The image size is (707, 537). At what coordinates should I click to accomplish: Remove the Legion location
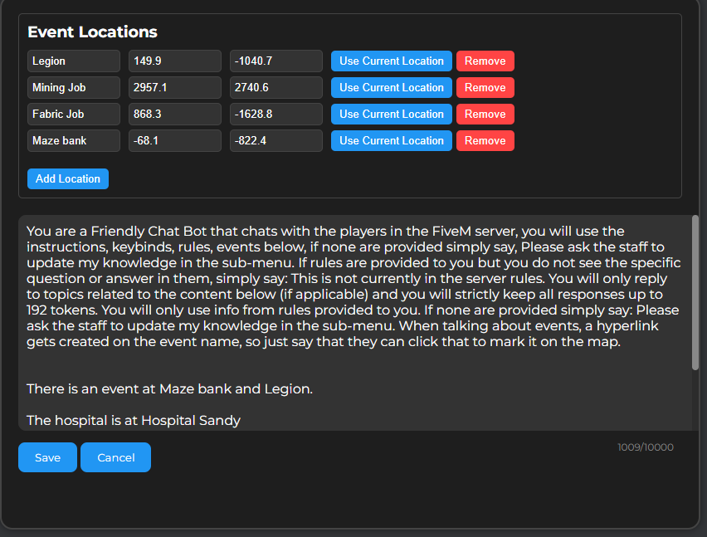coord(485,61)
